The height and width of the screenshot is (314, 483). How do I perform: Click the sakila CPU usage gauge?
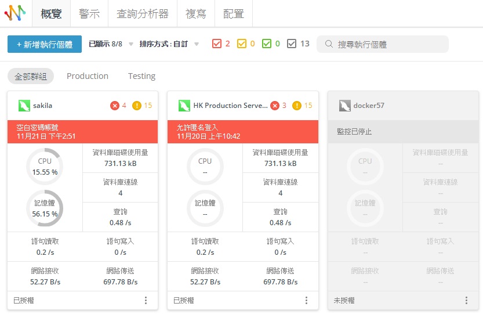(x=45, y=166)
